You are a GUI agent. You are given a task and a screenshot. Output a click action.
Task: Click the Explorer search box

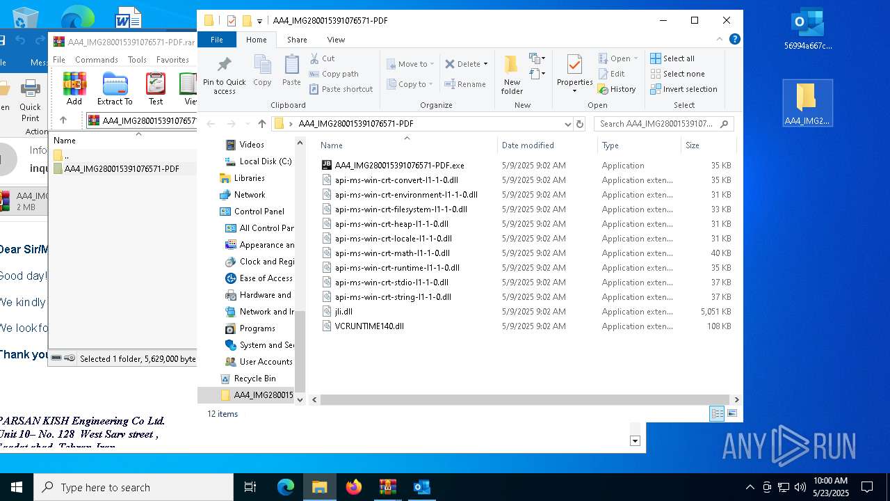coord(664,124)
